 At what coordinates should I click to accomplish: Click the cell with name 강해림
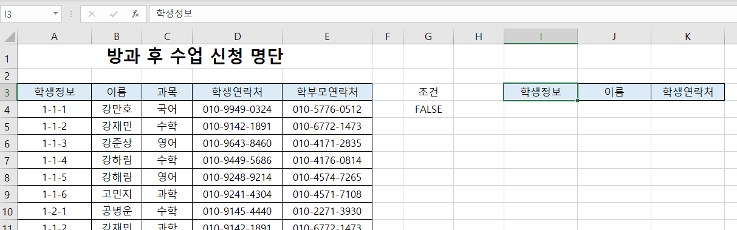point(117,177)
